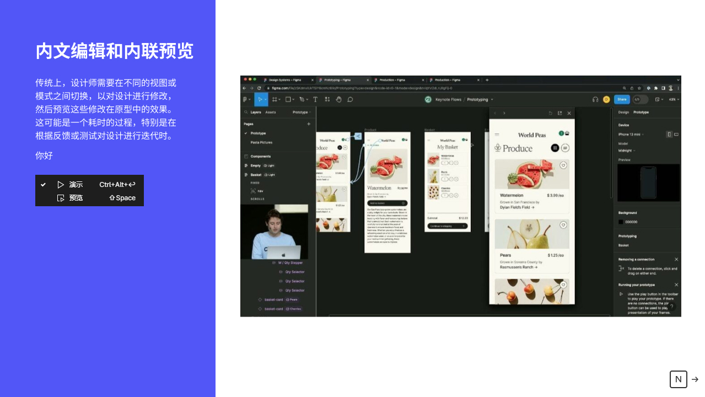The width and height of the screenshot is (705, 397).
Task: Choose the 演示 menu option
Action: (76, 185)
